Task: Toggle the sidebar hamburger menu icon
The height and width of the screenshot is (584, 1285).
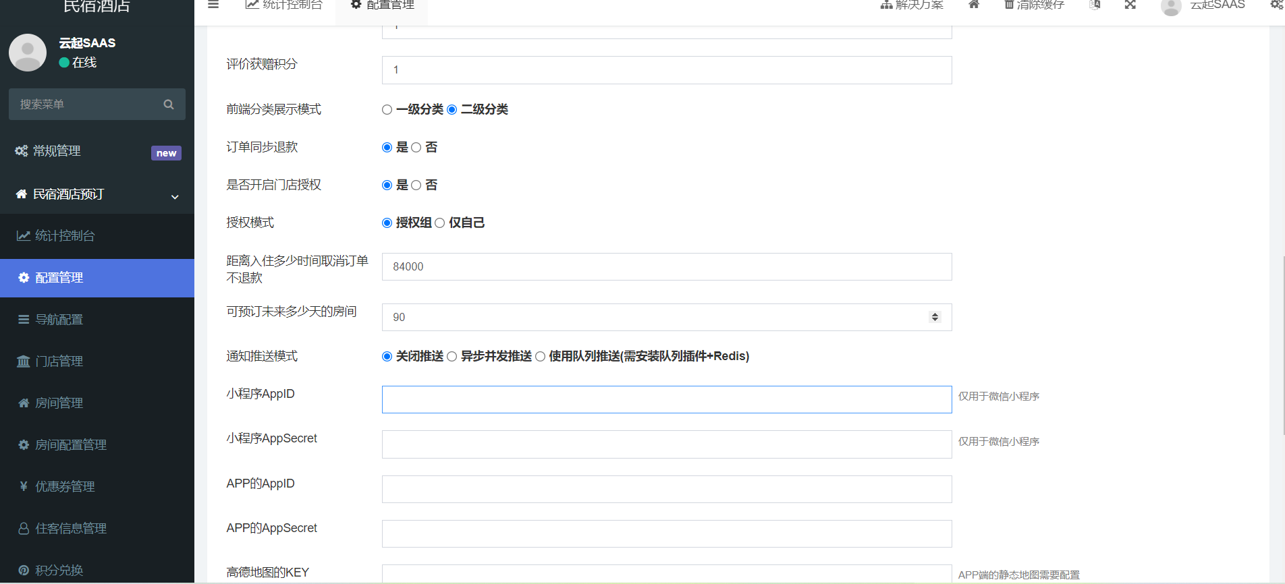Action: 213,4
